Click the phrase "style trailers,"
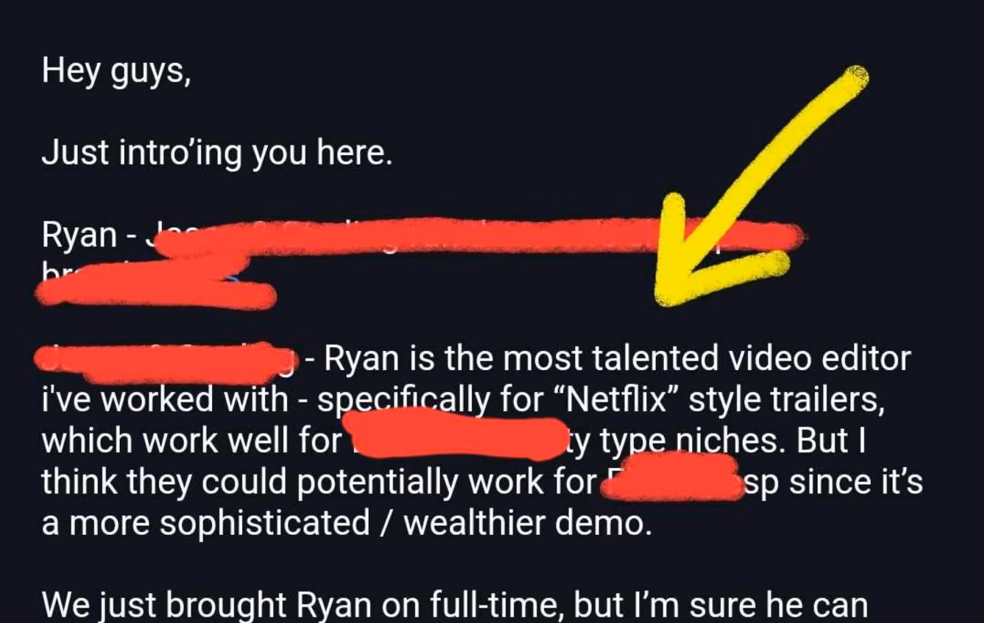This screenshot has width=984, height=623. 787,400
